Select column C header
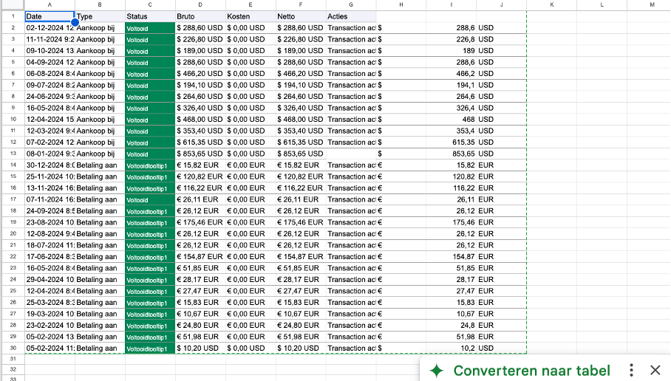Image resolution: width=671 pixels, height=381 pixels. coord(150,5)
